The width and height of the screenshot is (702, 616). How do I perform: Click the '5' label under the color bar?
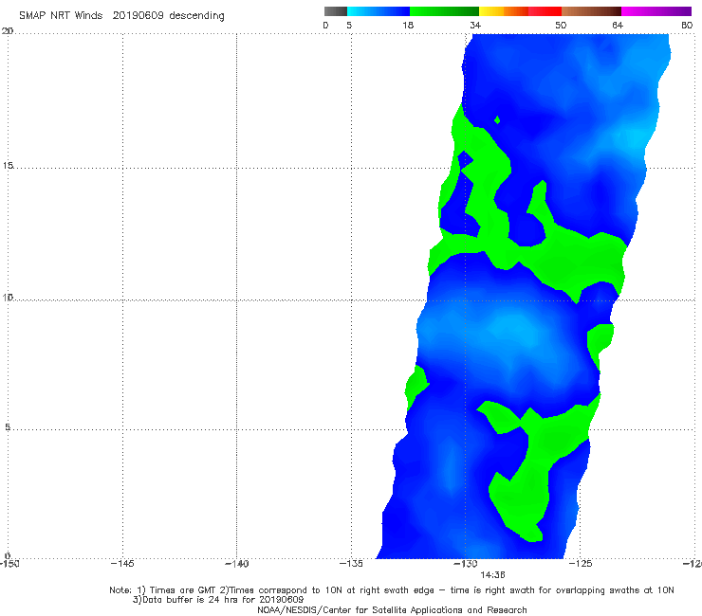349,26
